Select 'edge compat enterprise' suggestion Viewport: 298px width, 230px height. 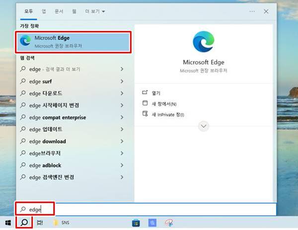72,117
